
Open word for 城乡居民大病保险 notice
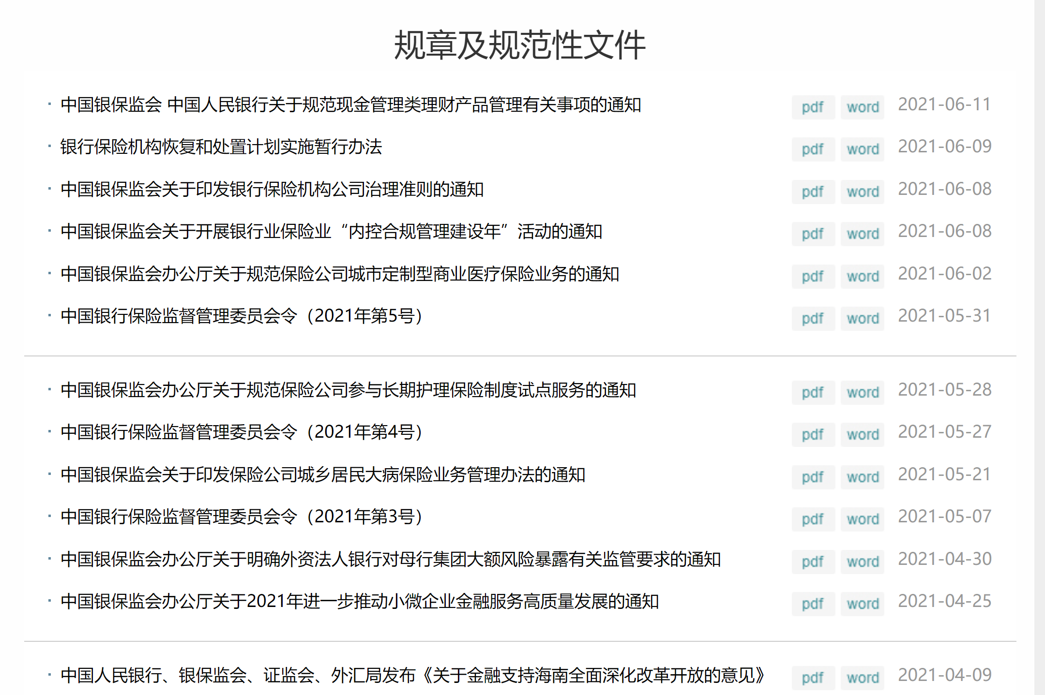tap(863, 477)
